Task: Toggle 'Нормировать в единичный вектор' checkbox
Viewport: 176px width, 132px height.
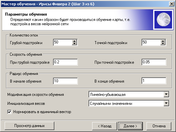Action: 9,112
